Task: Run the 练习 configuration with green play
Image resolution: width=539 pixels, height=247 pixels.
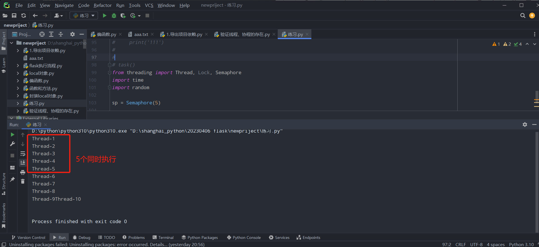Action: pos(104,16)
